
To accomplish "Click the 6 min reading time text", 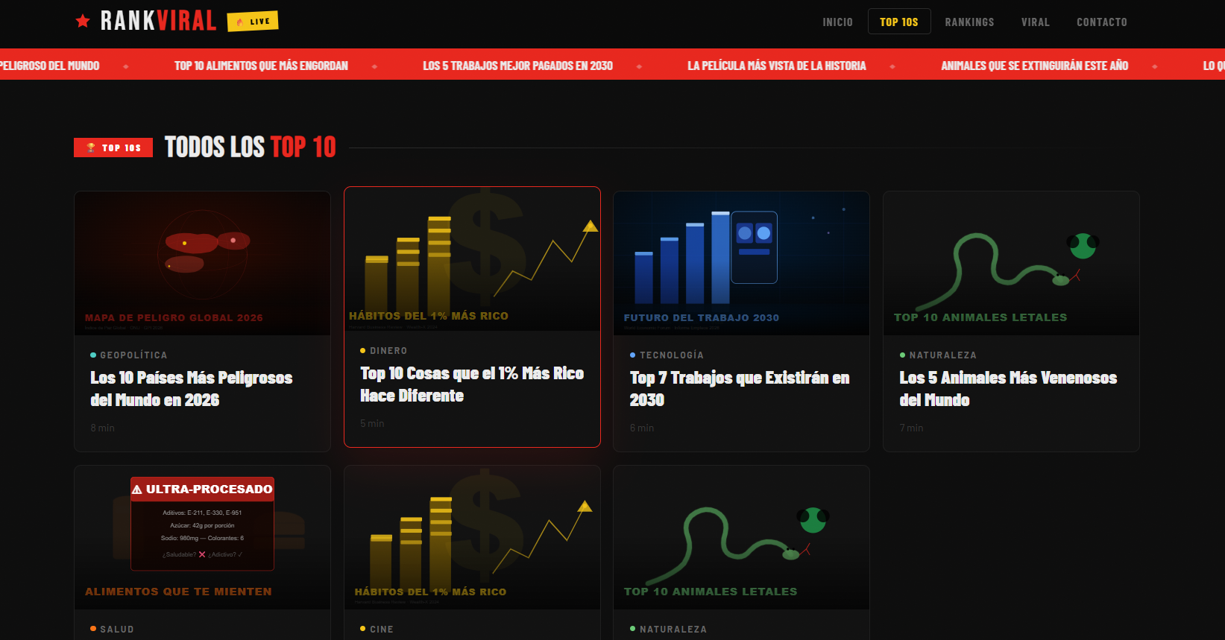I will click(642, 428).
